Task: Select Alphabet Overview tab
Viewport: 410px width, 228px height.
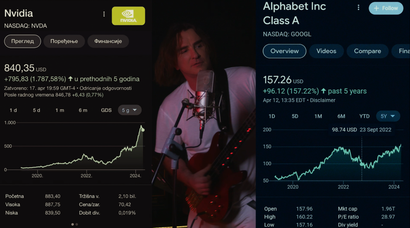Action: [284, 51]
